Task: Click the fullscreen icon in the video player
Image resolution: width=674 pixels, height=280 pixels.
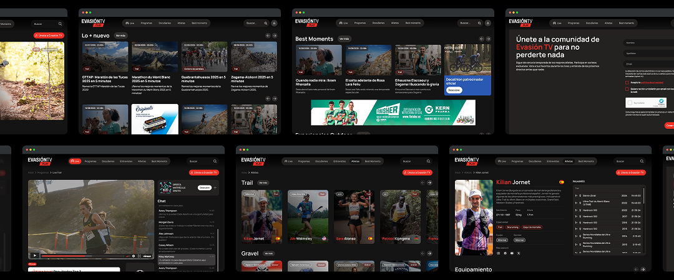Action: tap(139, 256)
